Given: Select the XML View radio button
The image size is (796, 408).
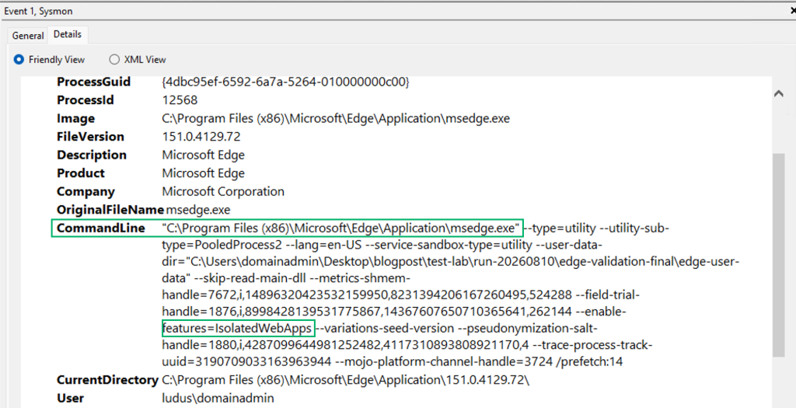Looking at the screenshot, I should coord(114,59).
